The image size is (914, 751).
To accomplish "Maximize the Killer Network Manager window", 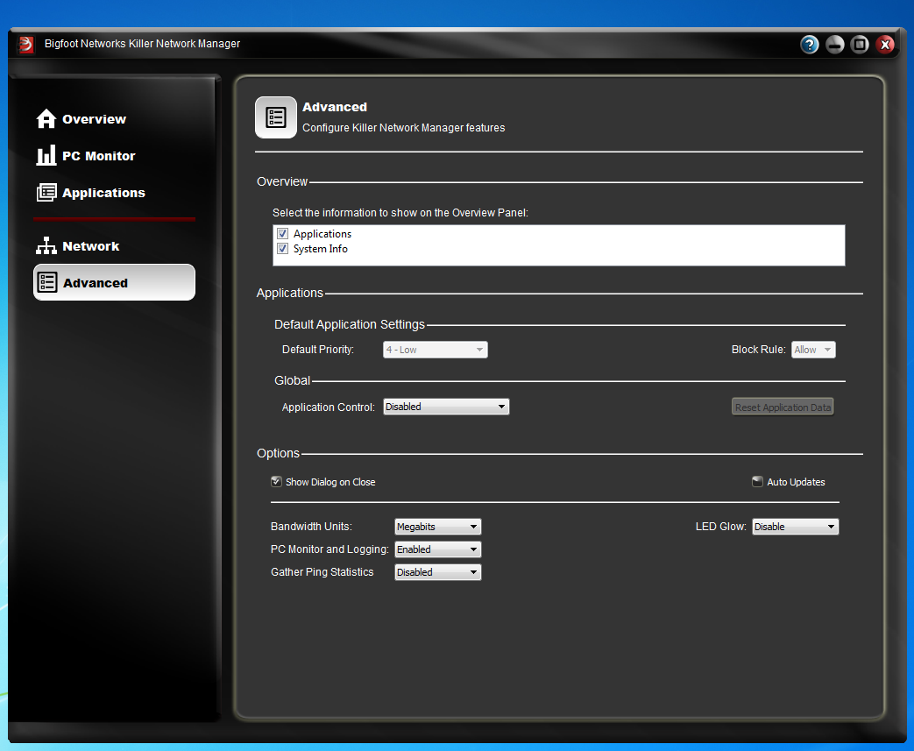I will pos(860,45).
